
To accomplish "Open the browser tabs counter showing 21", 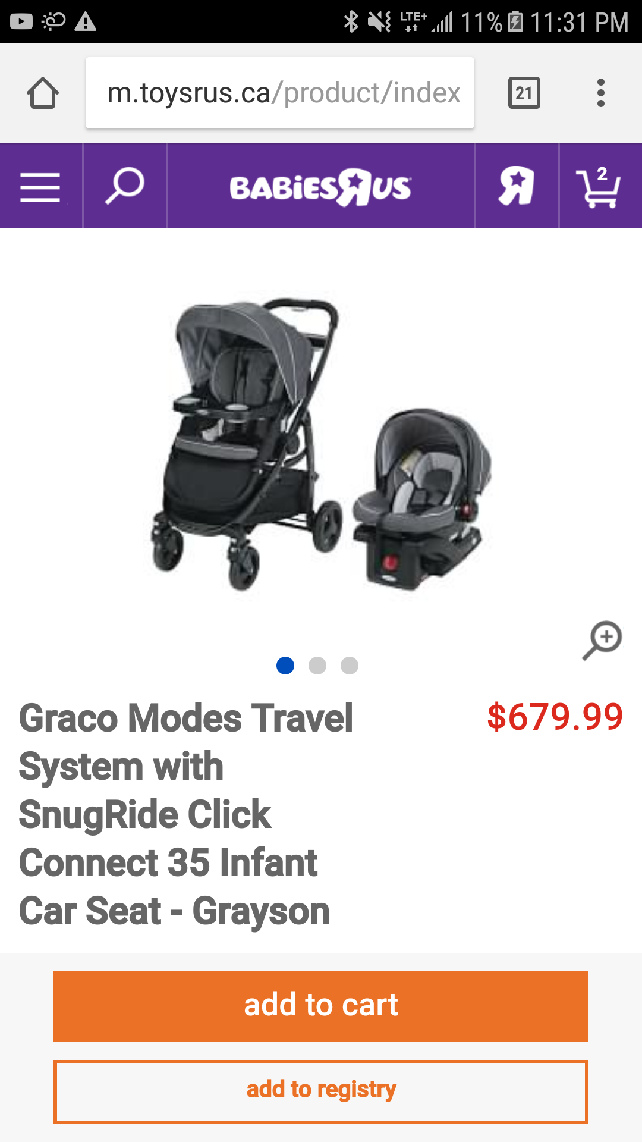I will coord(524,93).
